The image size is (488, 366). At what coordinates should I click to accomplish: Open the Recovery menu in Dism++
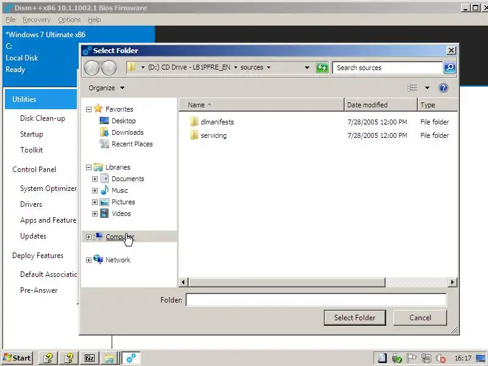37,20
